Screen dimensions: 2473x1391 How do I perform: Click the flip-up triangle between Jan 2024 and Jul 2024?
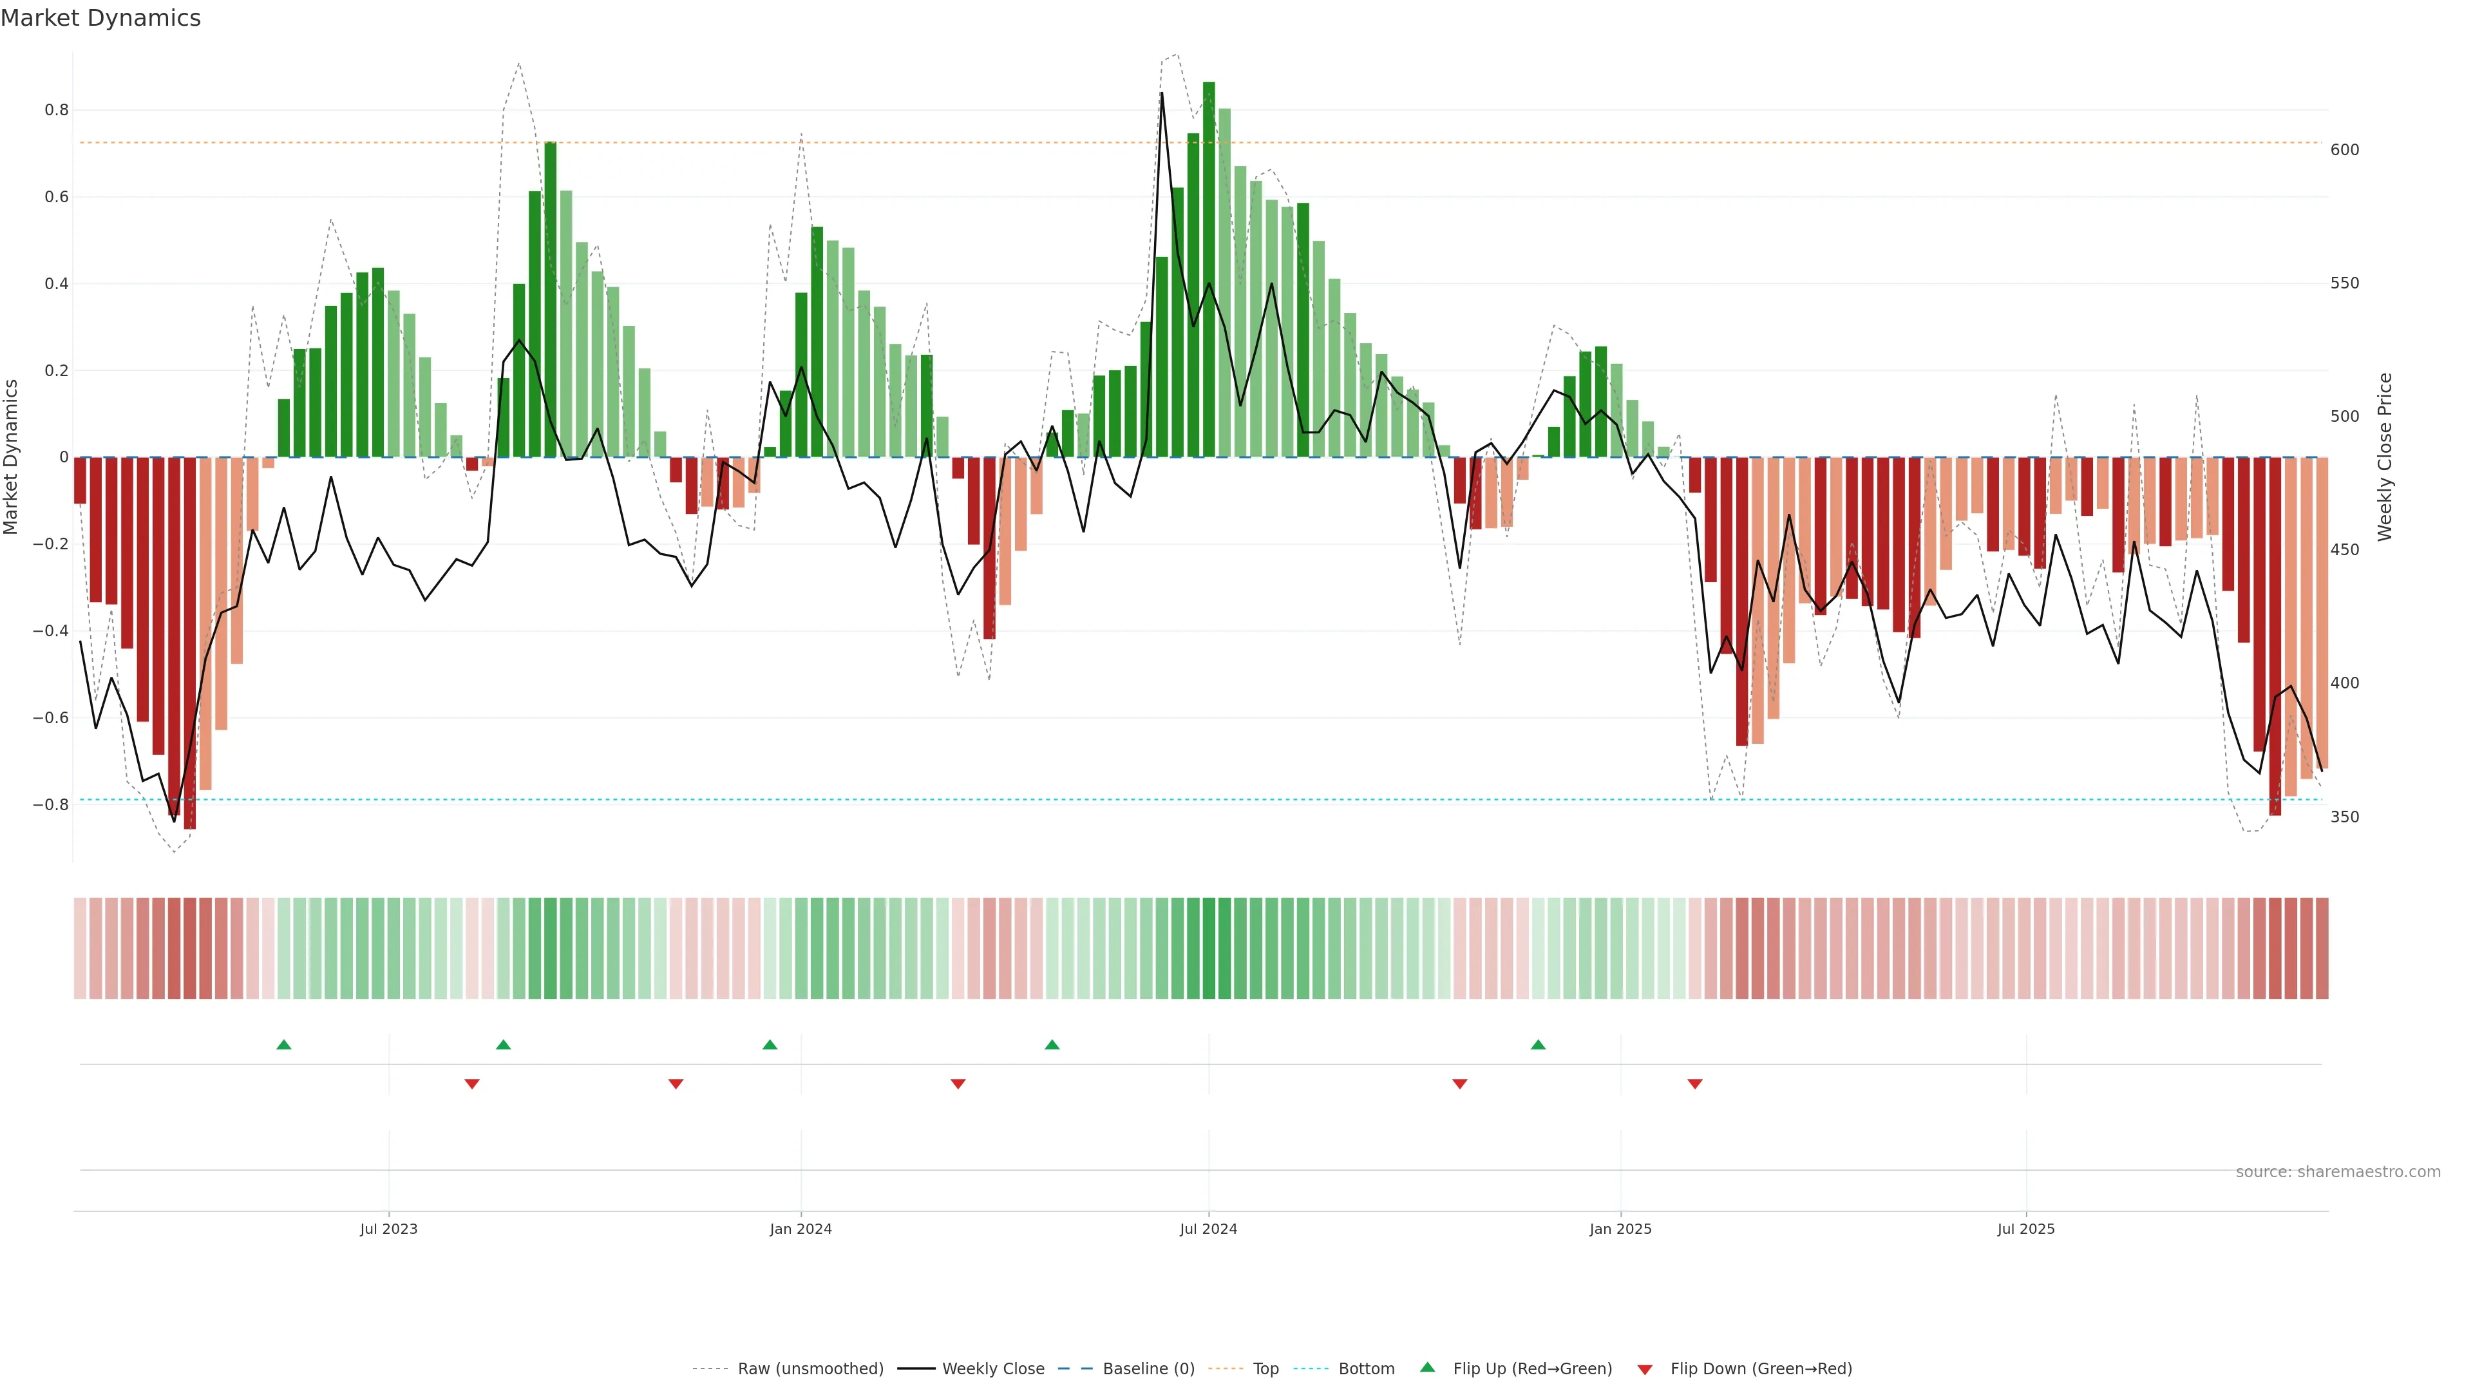coord(1052,1045)
